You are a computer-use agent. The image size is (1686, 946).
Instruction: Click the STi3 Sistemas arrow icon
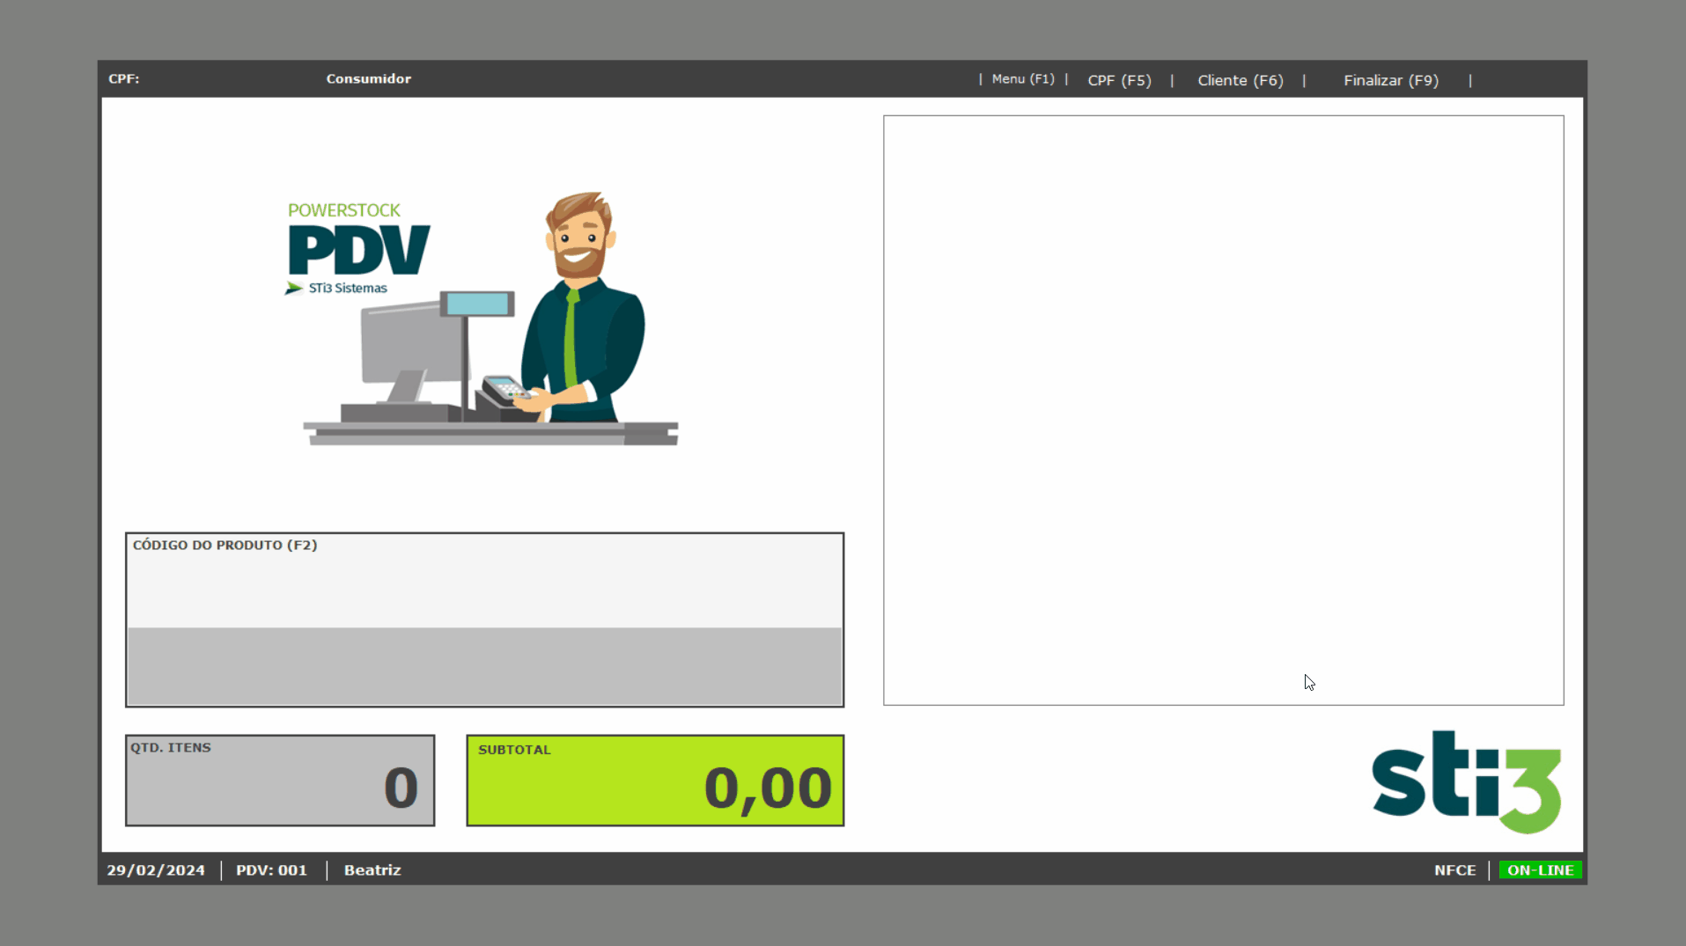293,289
